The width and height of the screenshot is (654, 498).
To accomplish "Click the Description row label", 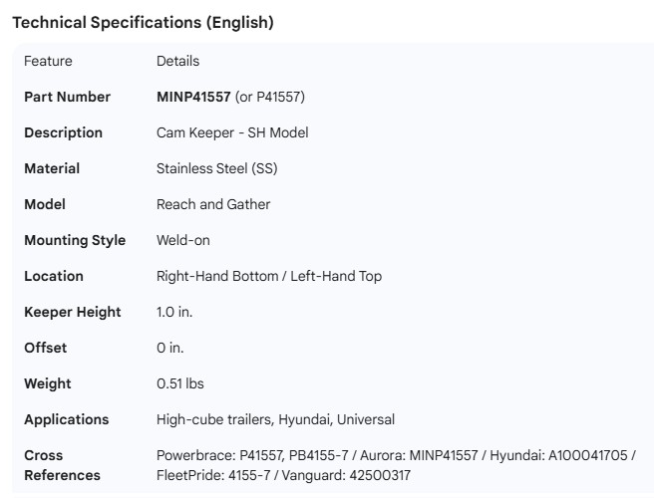I will (63, 132).
